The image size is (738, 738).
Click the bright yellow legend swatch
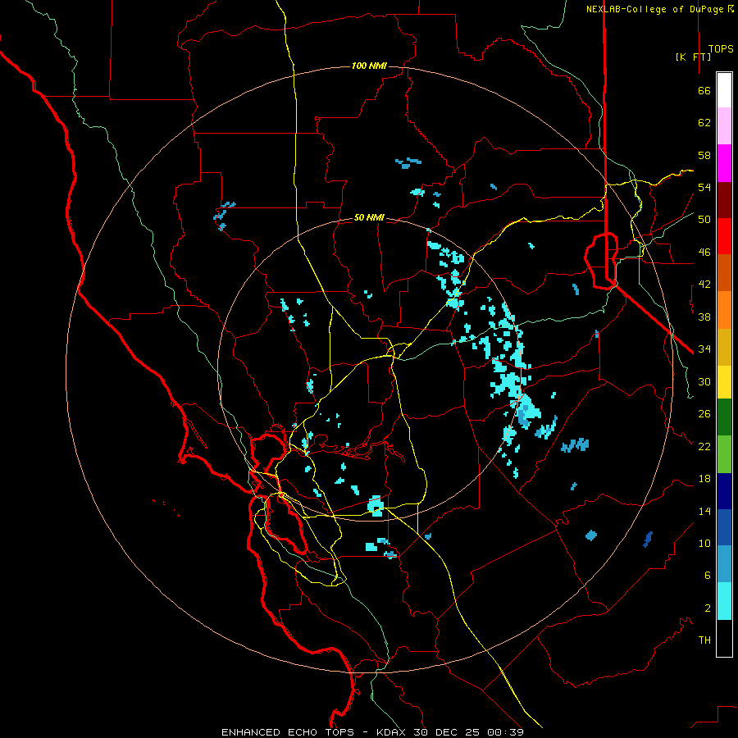point(724,382)
